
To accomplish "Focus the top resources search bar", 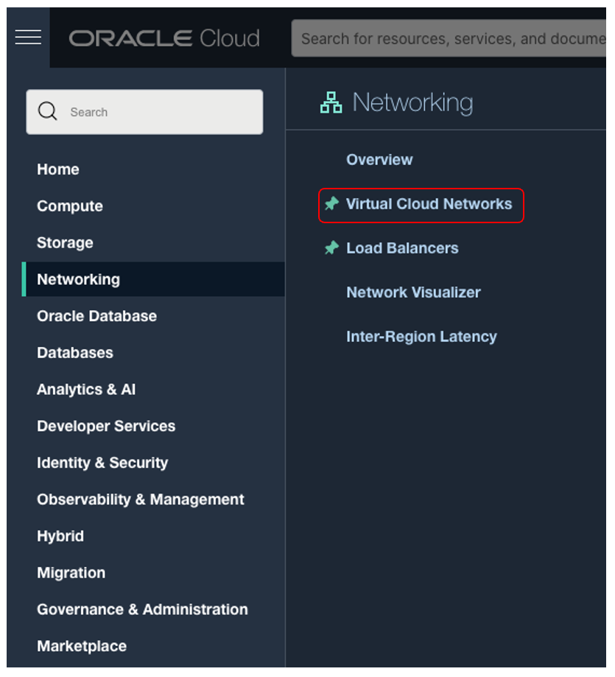I will tap(449, 38).
